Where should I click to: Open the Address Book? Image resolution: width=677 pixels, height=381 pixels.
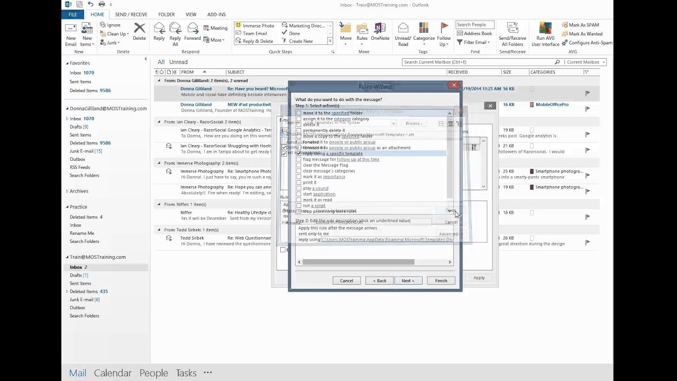[474, 33]
